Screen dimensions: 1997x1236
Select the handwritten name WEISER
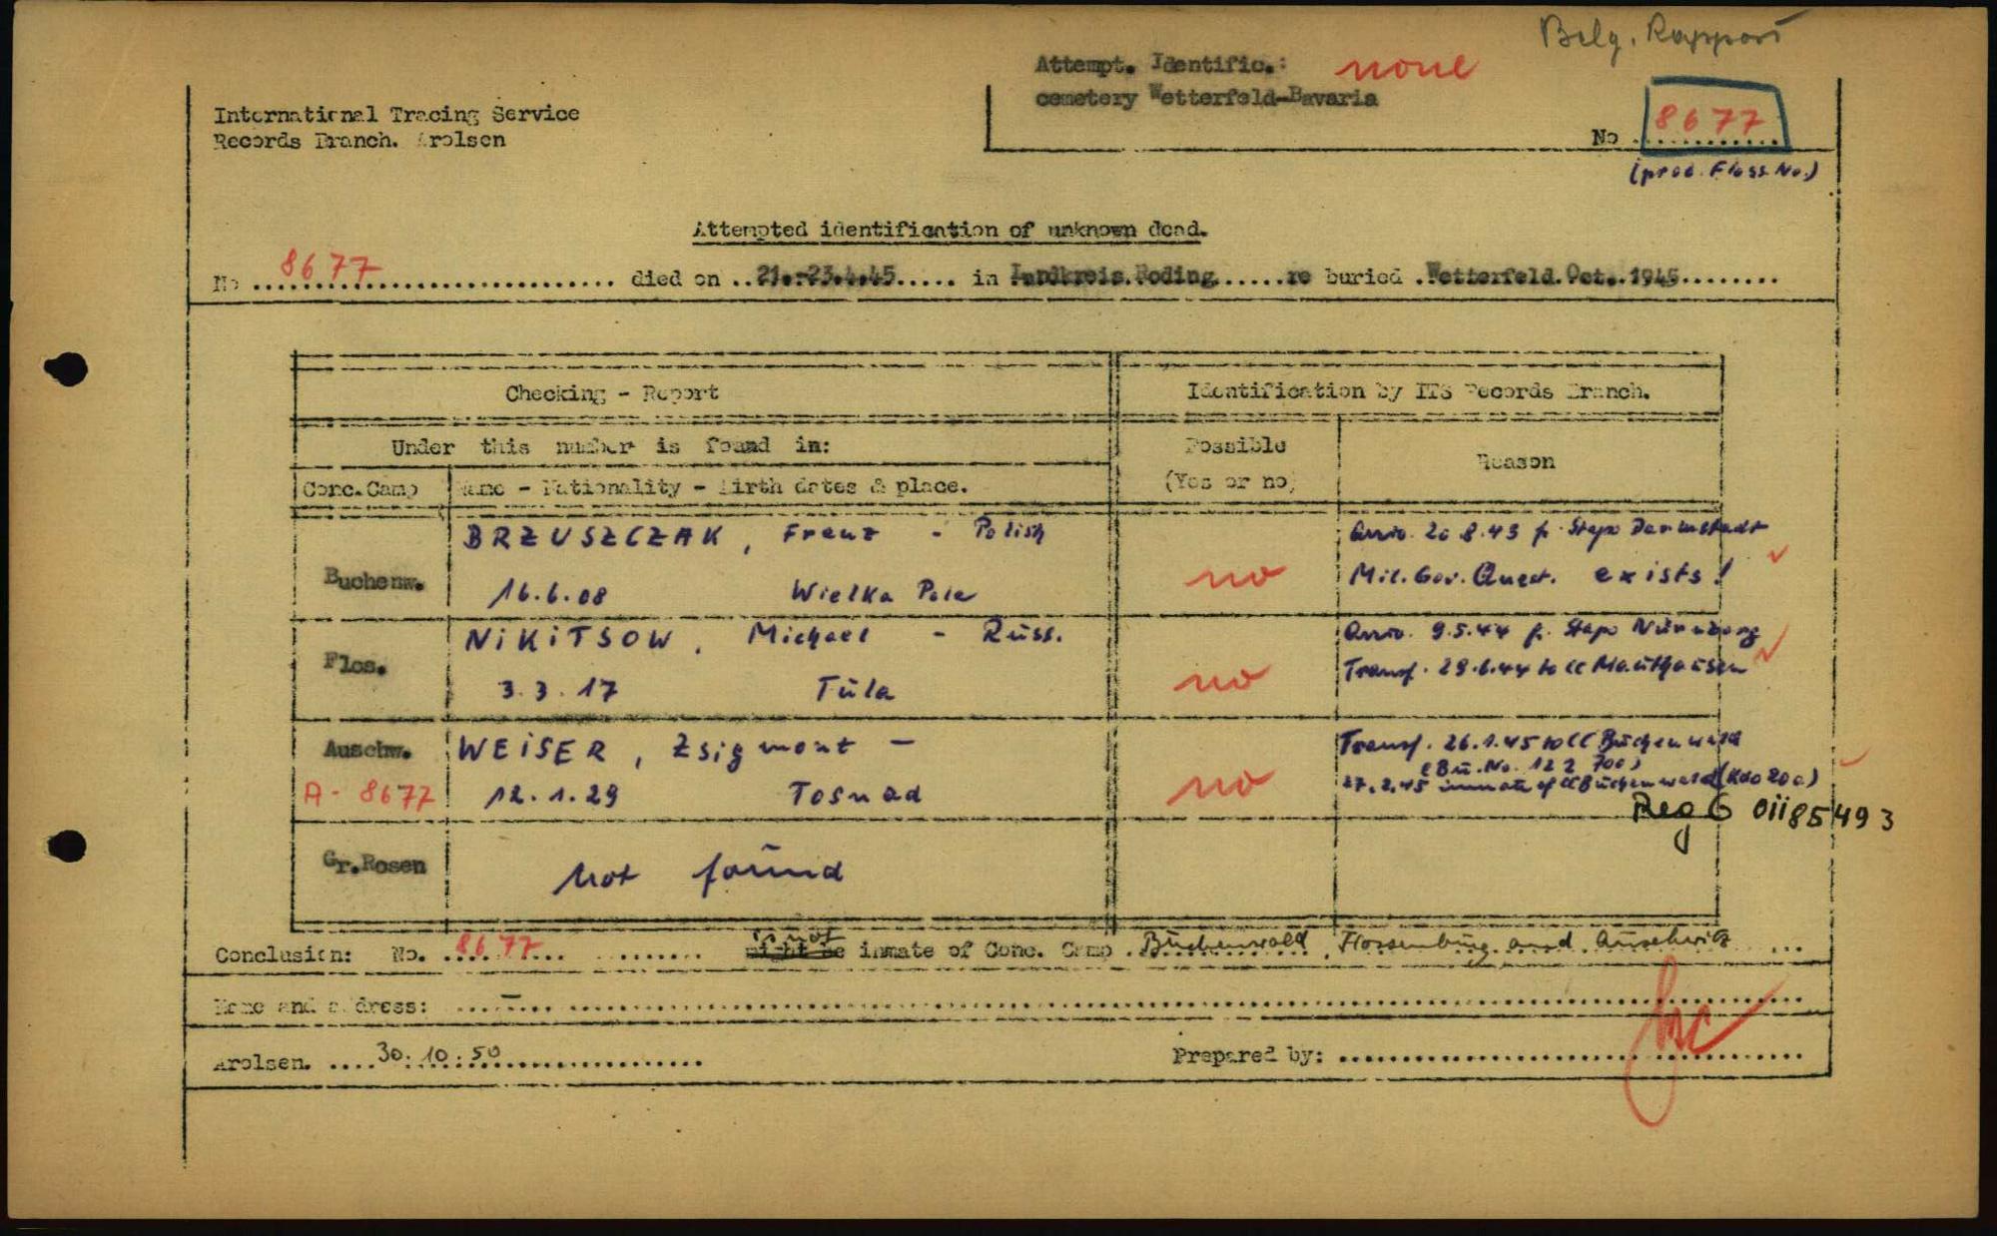click(x=532, y=751)
